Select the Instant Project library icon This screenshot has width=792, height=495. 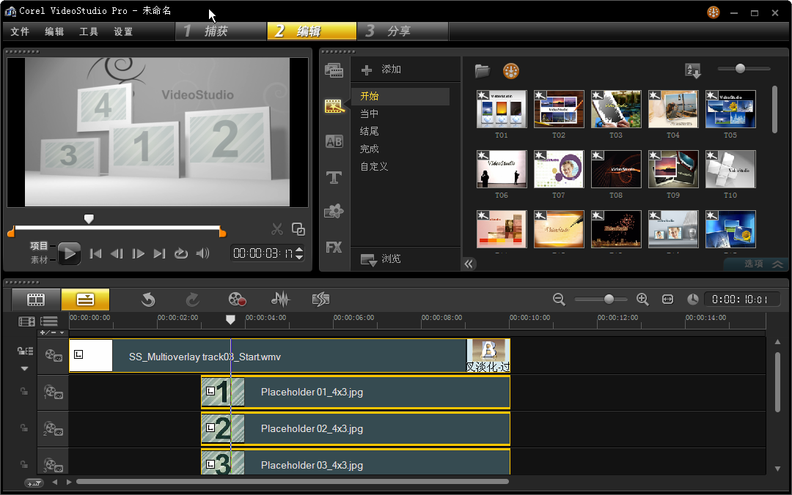pos(334,106)
